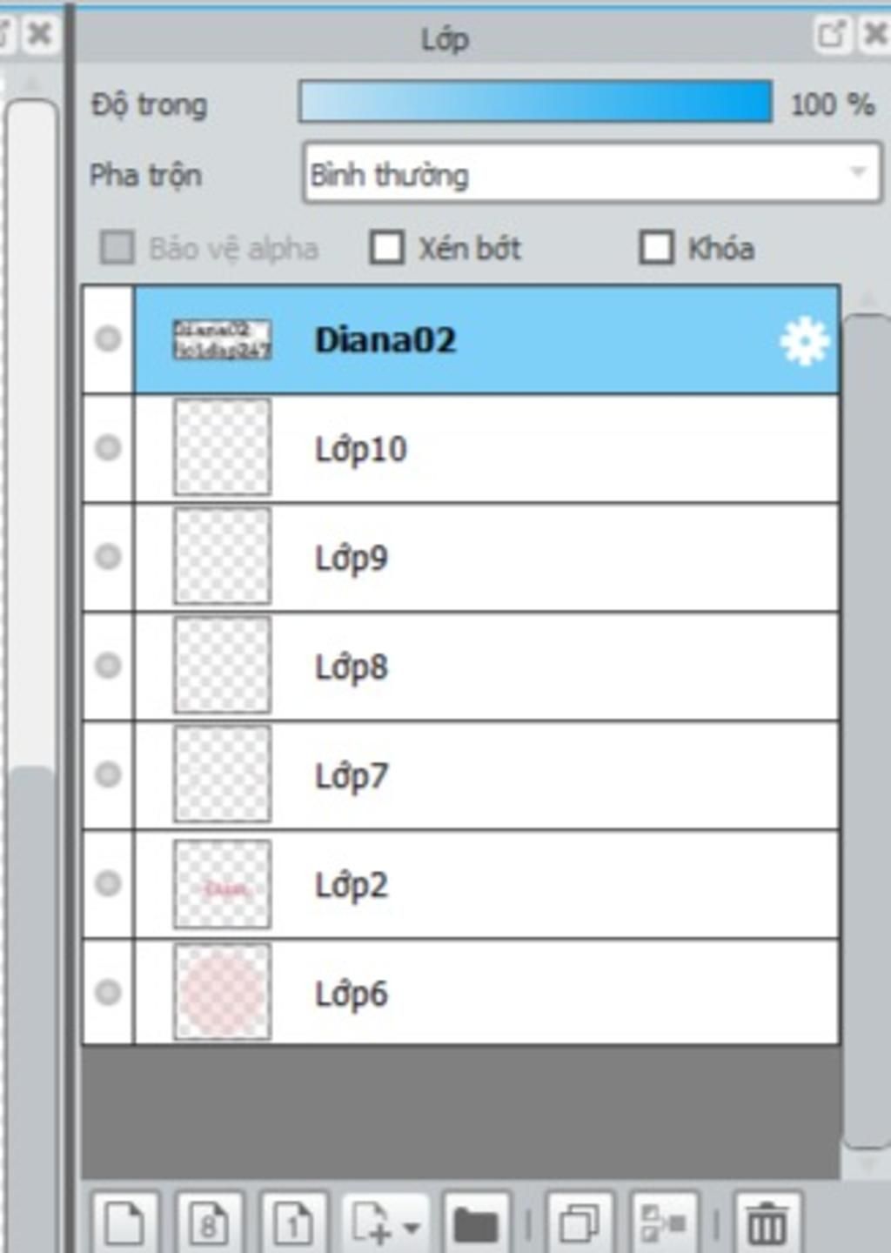Open the Pha trộn blend mode dropdown
The width and height of the screenshot is (891, 1253).
[x=592, y=174]
